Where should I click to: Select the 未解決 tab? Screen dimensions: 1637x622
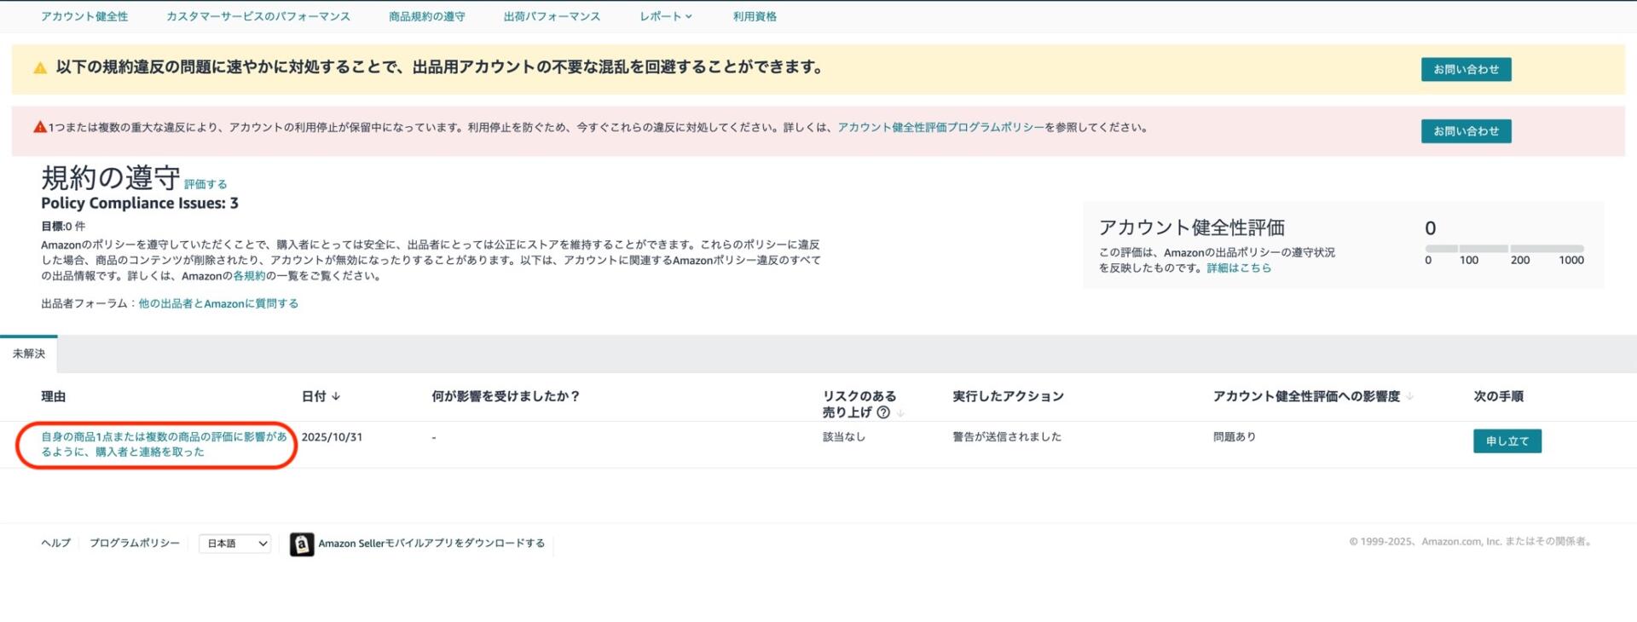(29, 354)
